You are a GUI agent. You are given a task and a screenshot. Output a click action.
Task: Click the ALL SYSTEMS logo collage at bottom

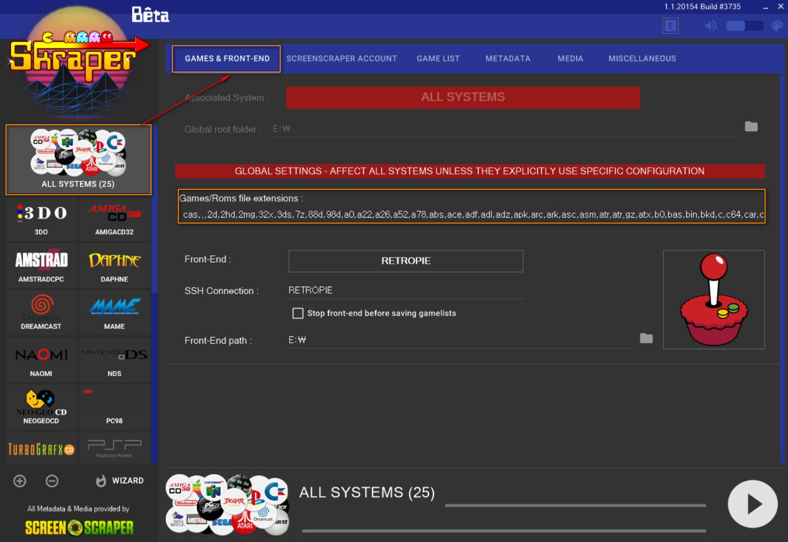pyautogui.click(x=227, y=504)
